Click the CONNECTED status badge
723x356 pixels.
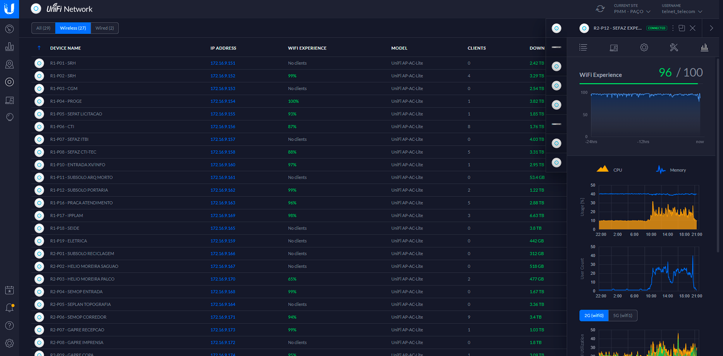point(657,28)
